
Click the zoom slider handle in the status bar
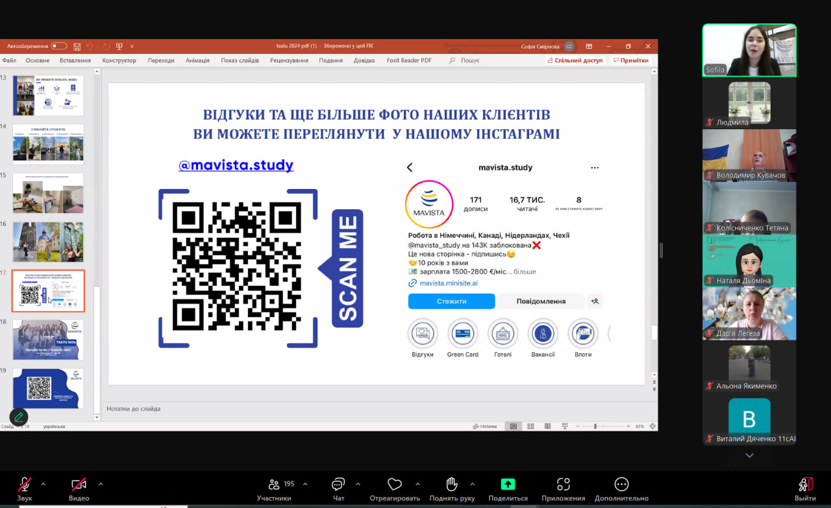click(x=595, y=426)
